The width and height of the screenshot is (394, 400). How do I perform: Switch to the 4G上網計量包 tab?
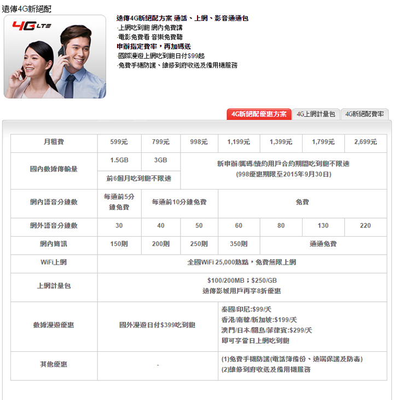(x=316, y=114)
